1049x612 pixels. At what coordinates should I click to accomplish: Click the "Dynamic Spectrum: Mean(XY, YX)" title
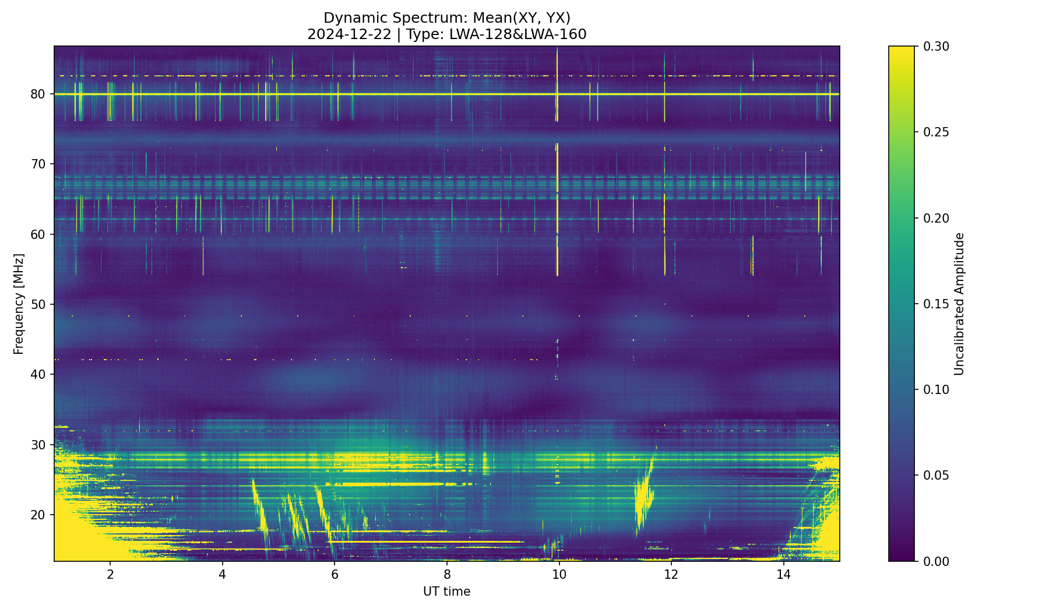(x=446, y=18)
